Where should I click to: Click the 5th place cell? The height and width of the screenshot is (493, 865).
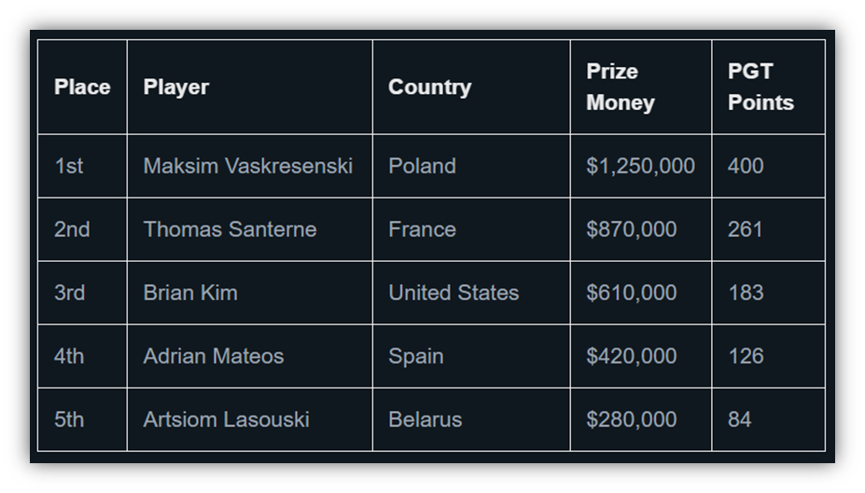tap(82, 419)
